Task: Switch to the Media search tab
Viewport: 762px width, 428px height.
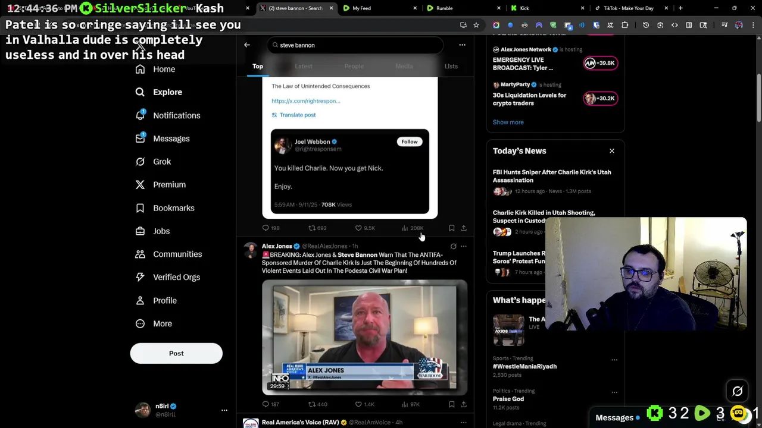Action: [x=404, y=66]
